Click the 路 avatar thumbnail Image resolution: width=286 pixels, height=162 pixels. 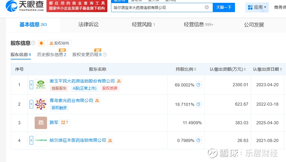tap(41, 123)
